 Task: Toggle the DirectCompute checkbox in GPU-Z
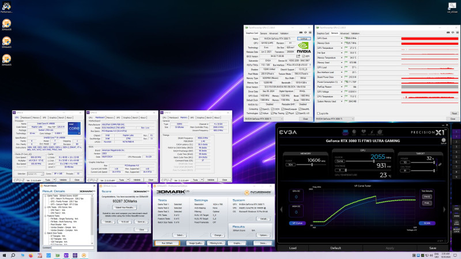click(x=282, y=109)
